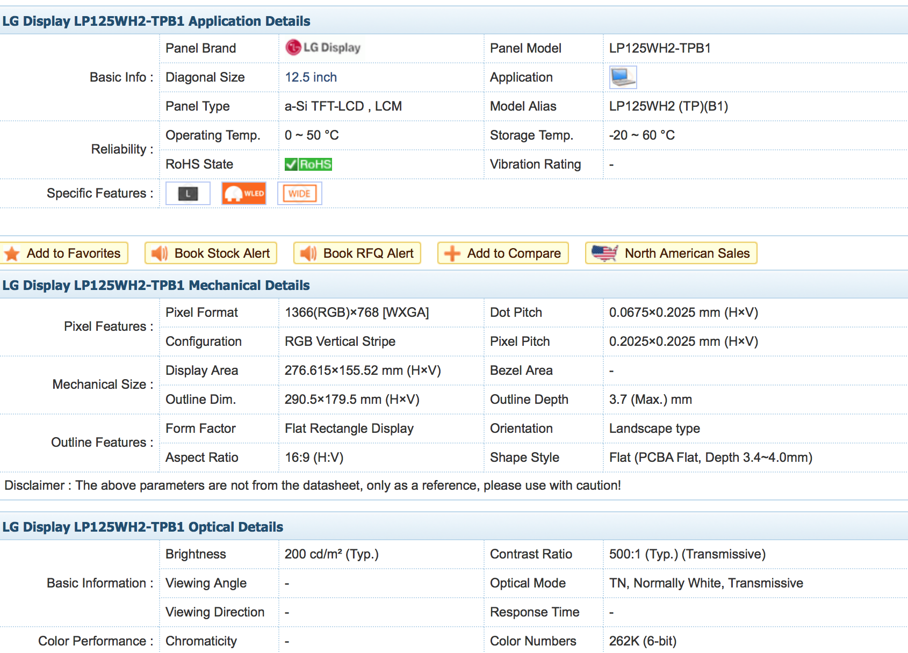Viewport: 908px width, 653px height.
Task: Click the Chromaticity label
Action: (201, 641)
